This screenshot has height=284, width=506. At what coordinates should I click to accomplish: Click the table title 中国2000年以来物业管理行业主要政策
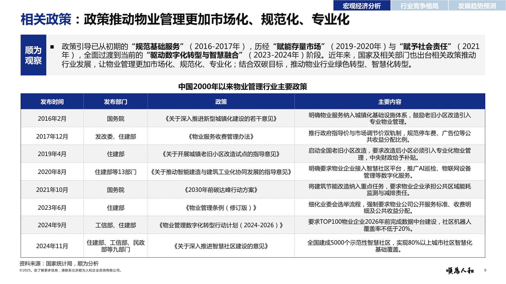(243, 86)
